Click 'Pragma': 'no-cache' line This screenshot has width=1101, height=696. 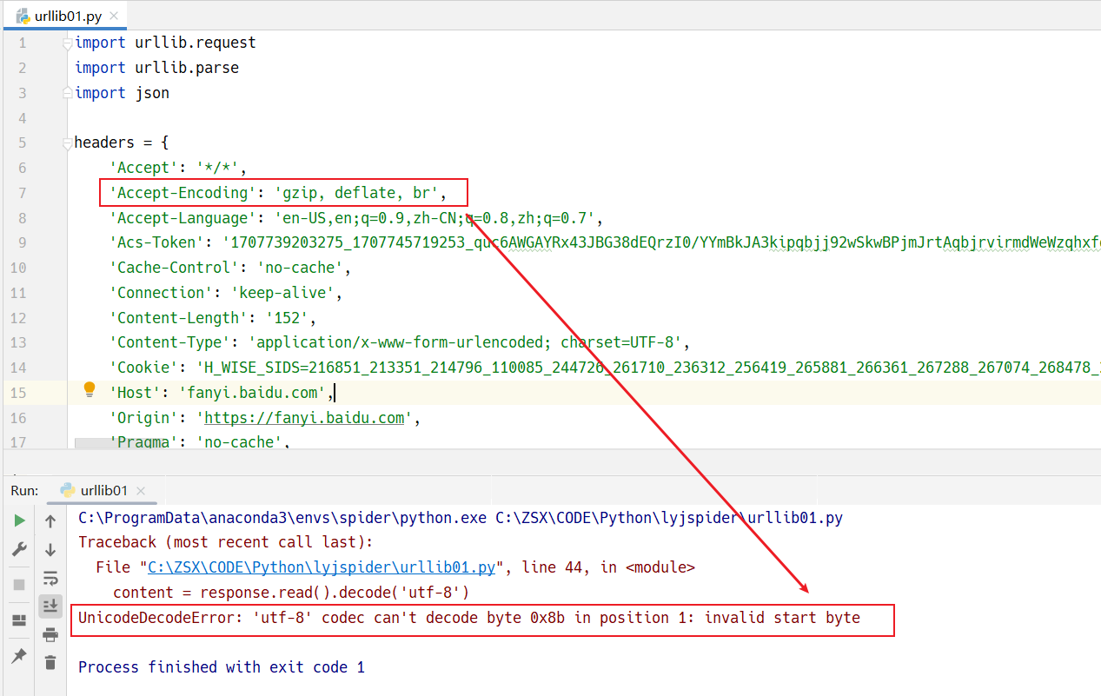pyautogui.click(x=200, y=442)
